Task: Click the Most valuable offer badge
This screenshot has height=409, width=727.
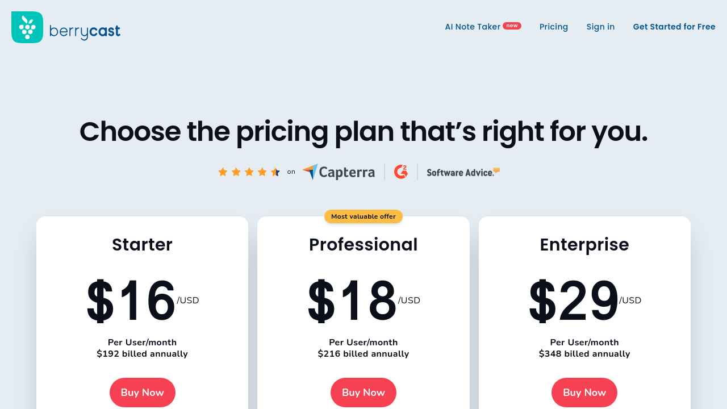Action: 363,216
